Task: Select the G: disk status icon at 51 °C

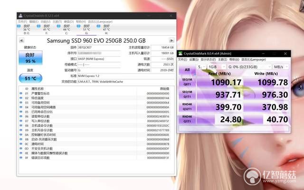Action: (x=78, y=26)
